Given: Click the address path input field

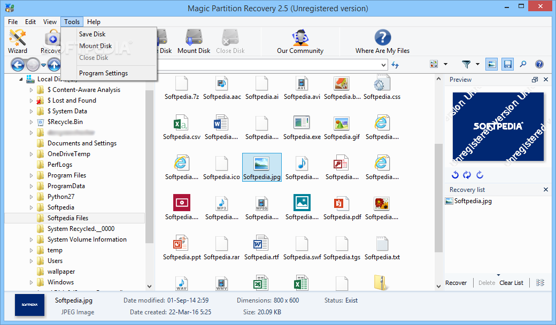Looking at the screenshot, I should click(x=268, y=65).
